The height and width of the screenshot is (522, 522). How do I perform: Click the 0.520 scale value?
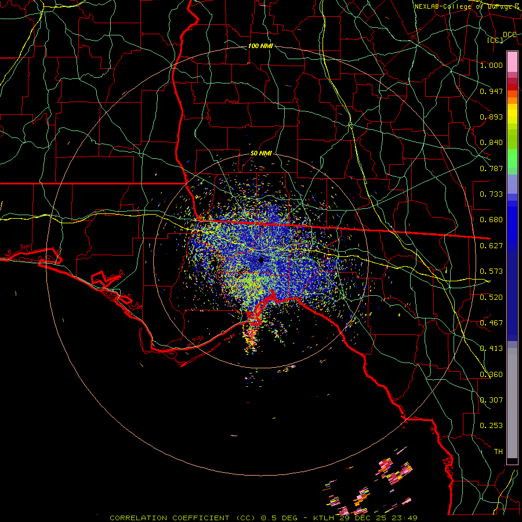point(491,298)
